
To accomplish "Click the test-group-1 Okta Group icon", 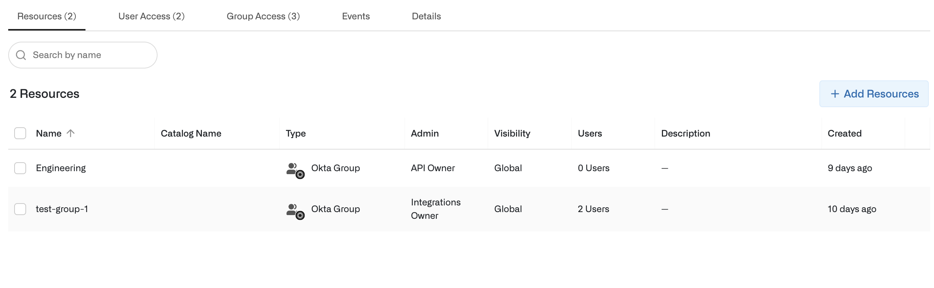I will click(x=295, y=211).
